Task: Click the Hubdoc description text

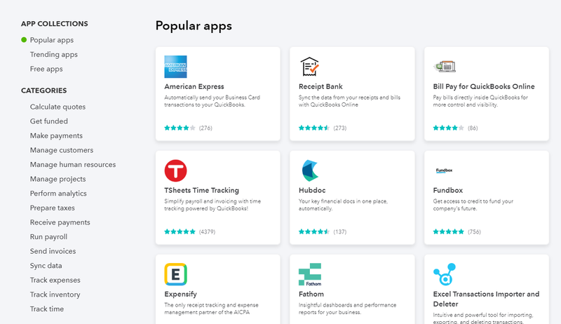Action: (343, 205)
